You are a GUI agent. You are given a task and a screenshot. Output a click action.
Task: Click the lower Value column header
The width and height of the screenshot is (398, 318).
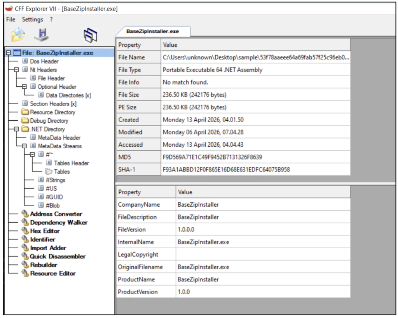coord(263,192)
